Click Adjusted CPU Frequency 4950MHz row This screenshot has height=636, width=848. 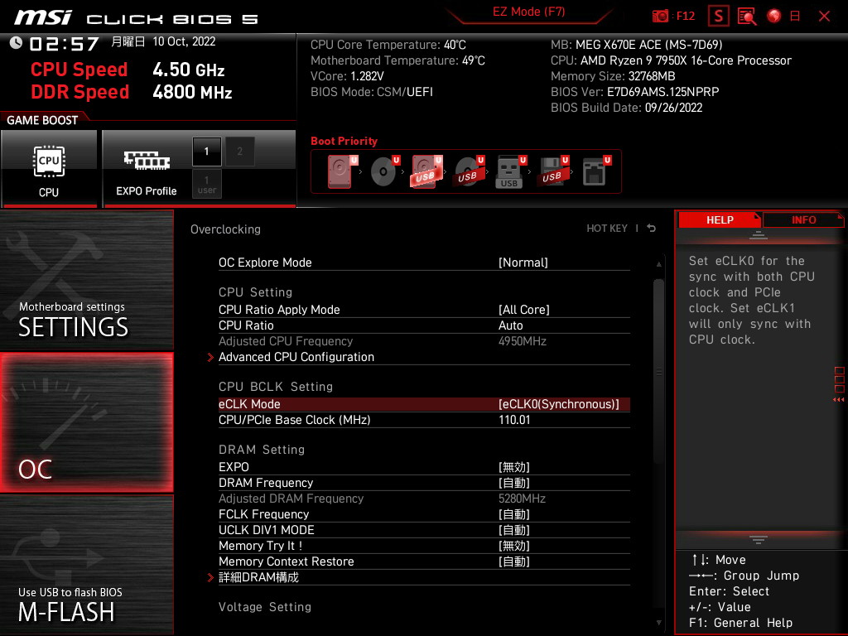click(424, 341)
